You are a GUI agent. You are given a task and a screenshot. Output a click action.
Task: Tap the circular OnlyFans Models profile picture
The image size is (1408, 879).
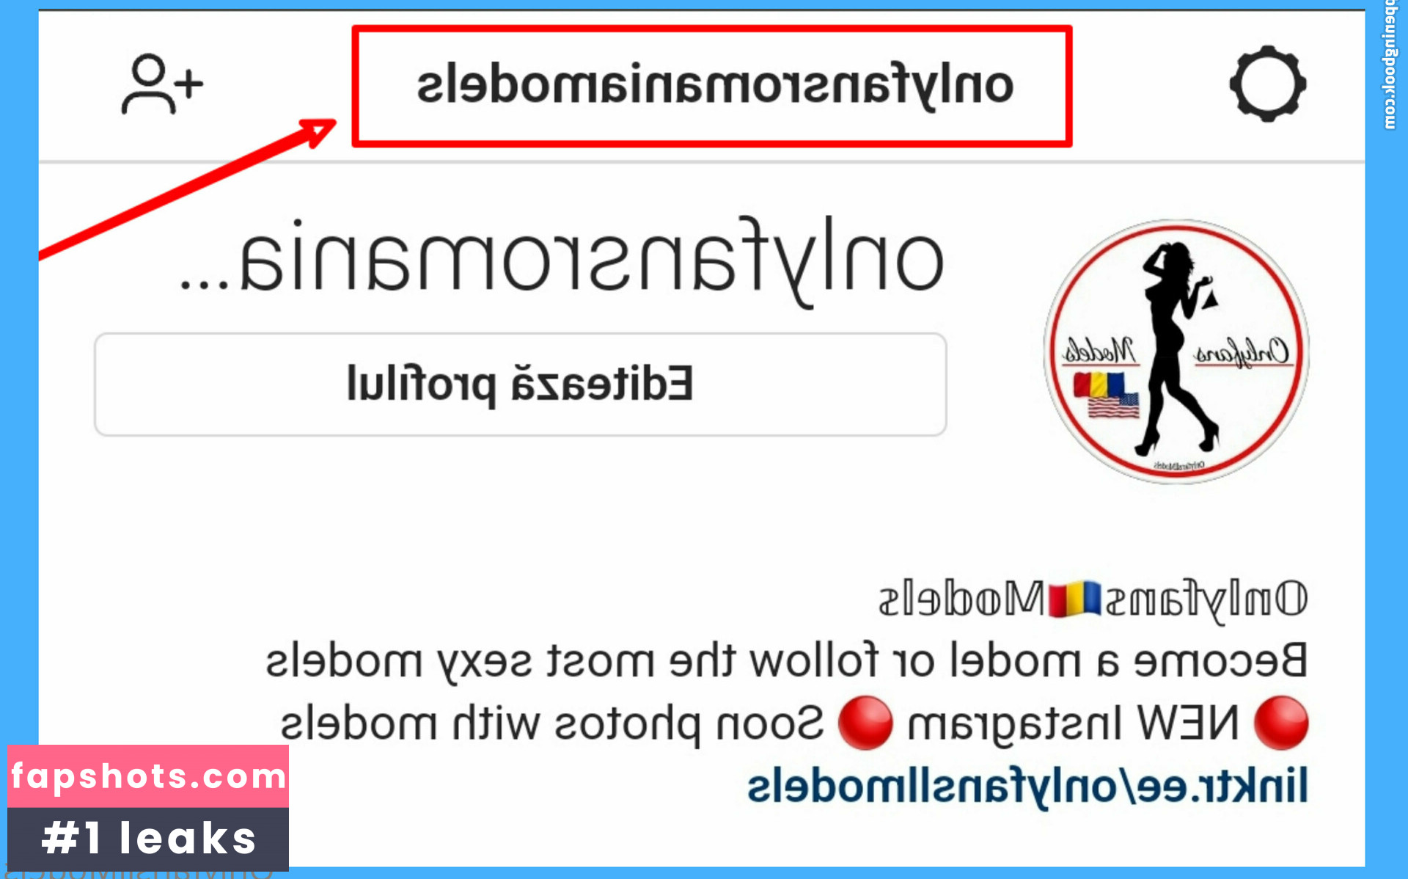[x=1176, y=351]
